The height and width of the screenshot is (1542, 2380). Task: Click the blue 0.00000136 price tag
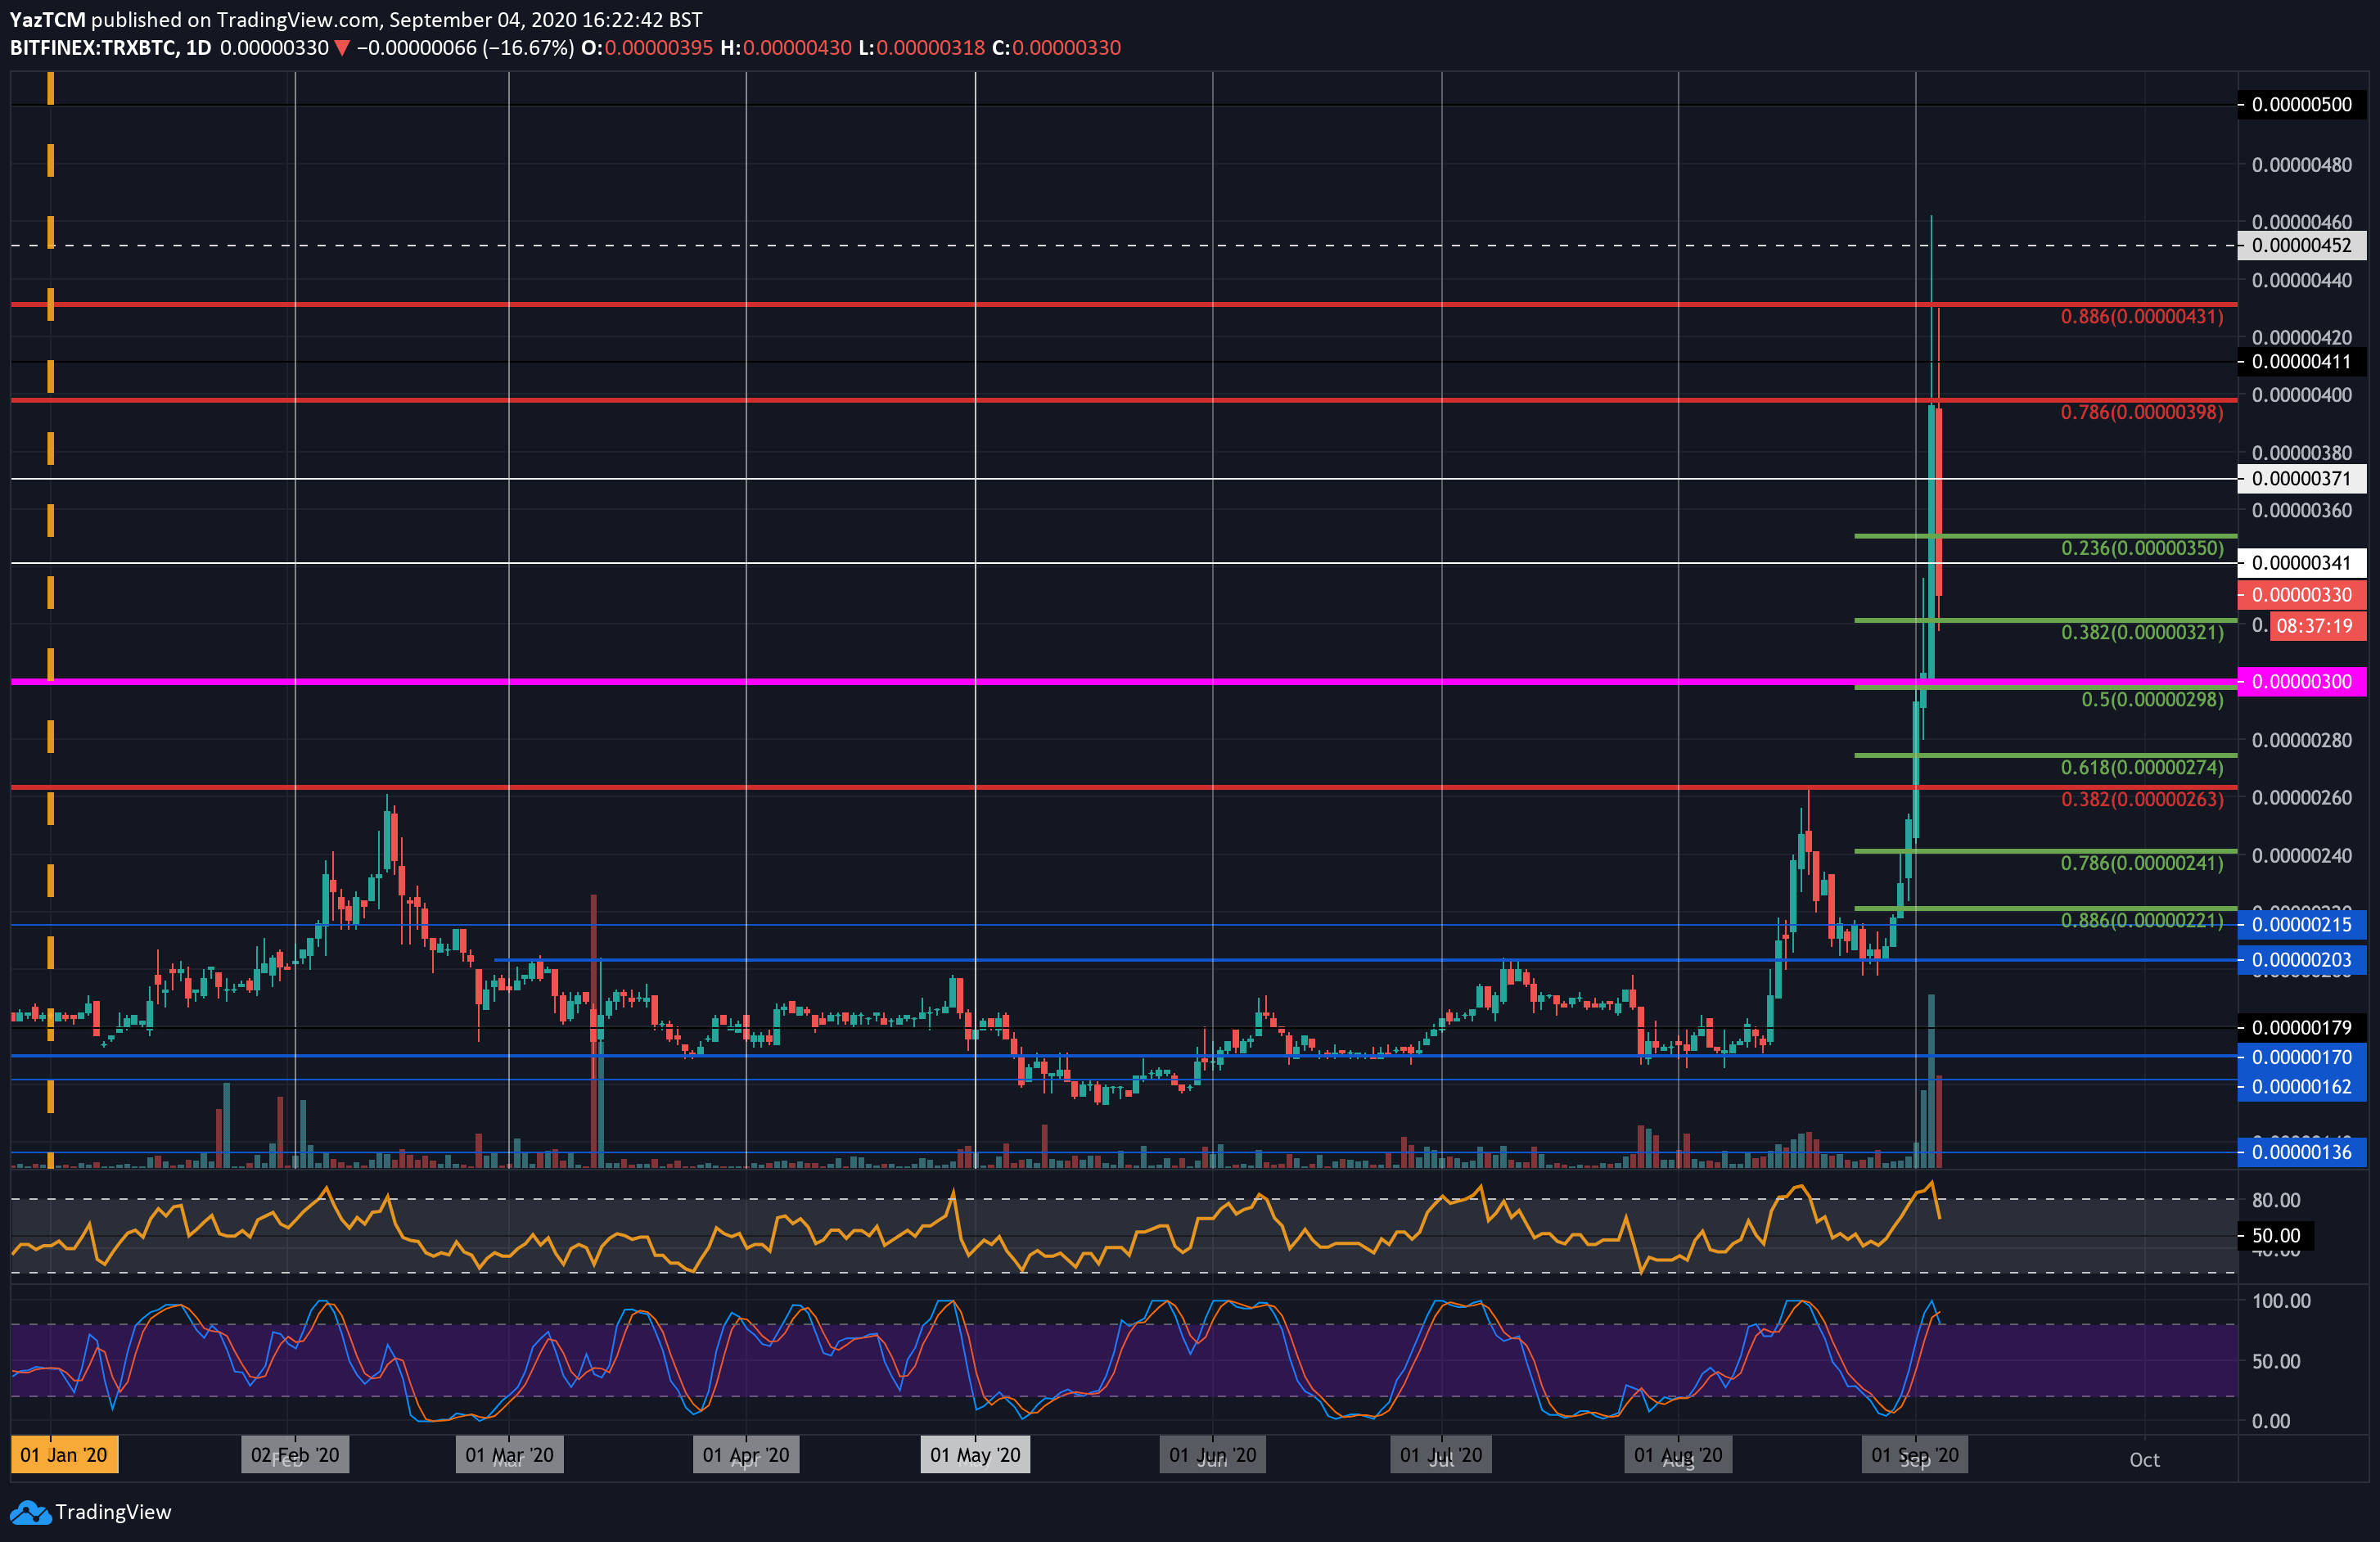click(2301, 1152)
